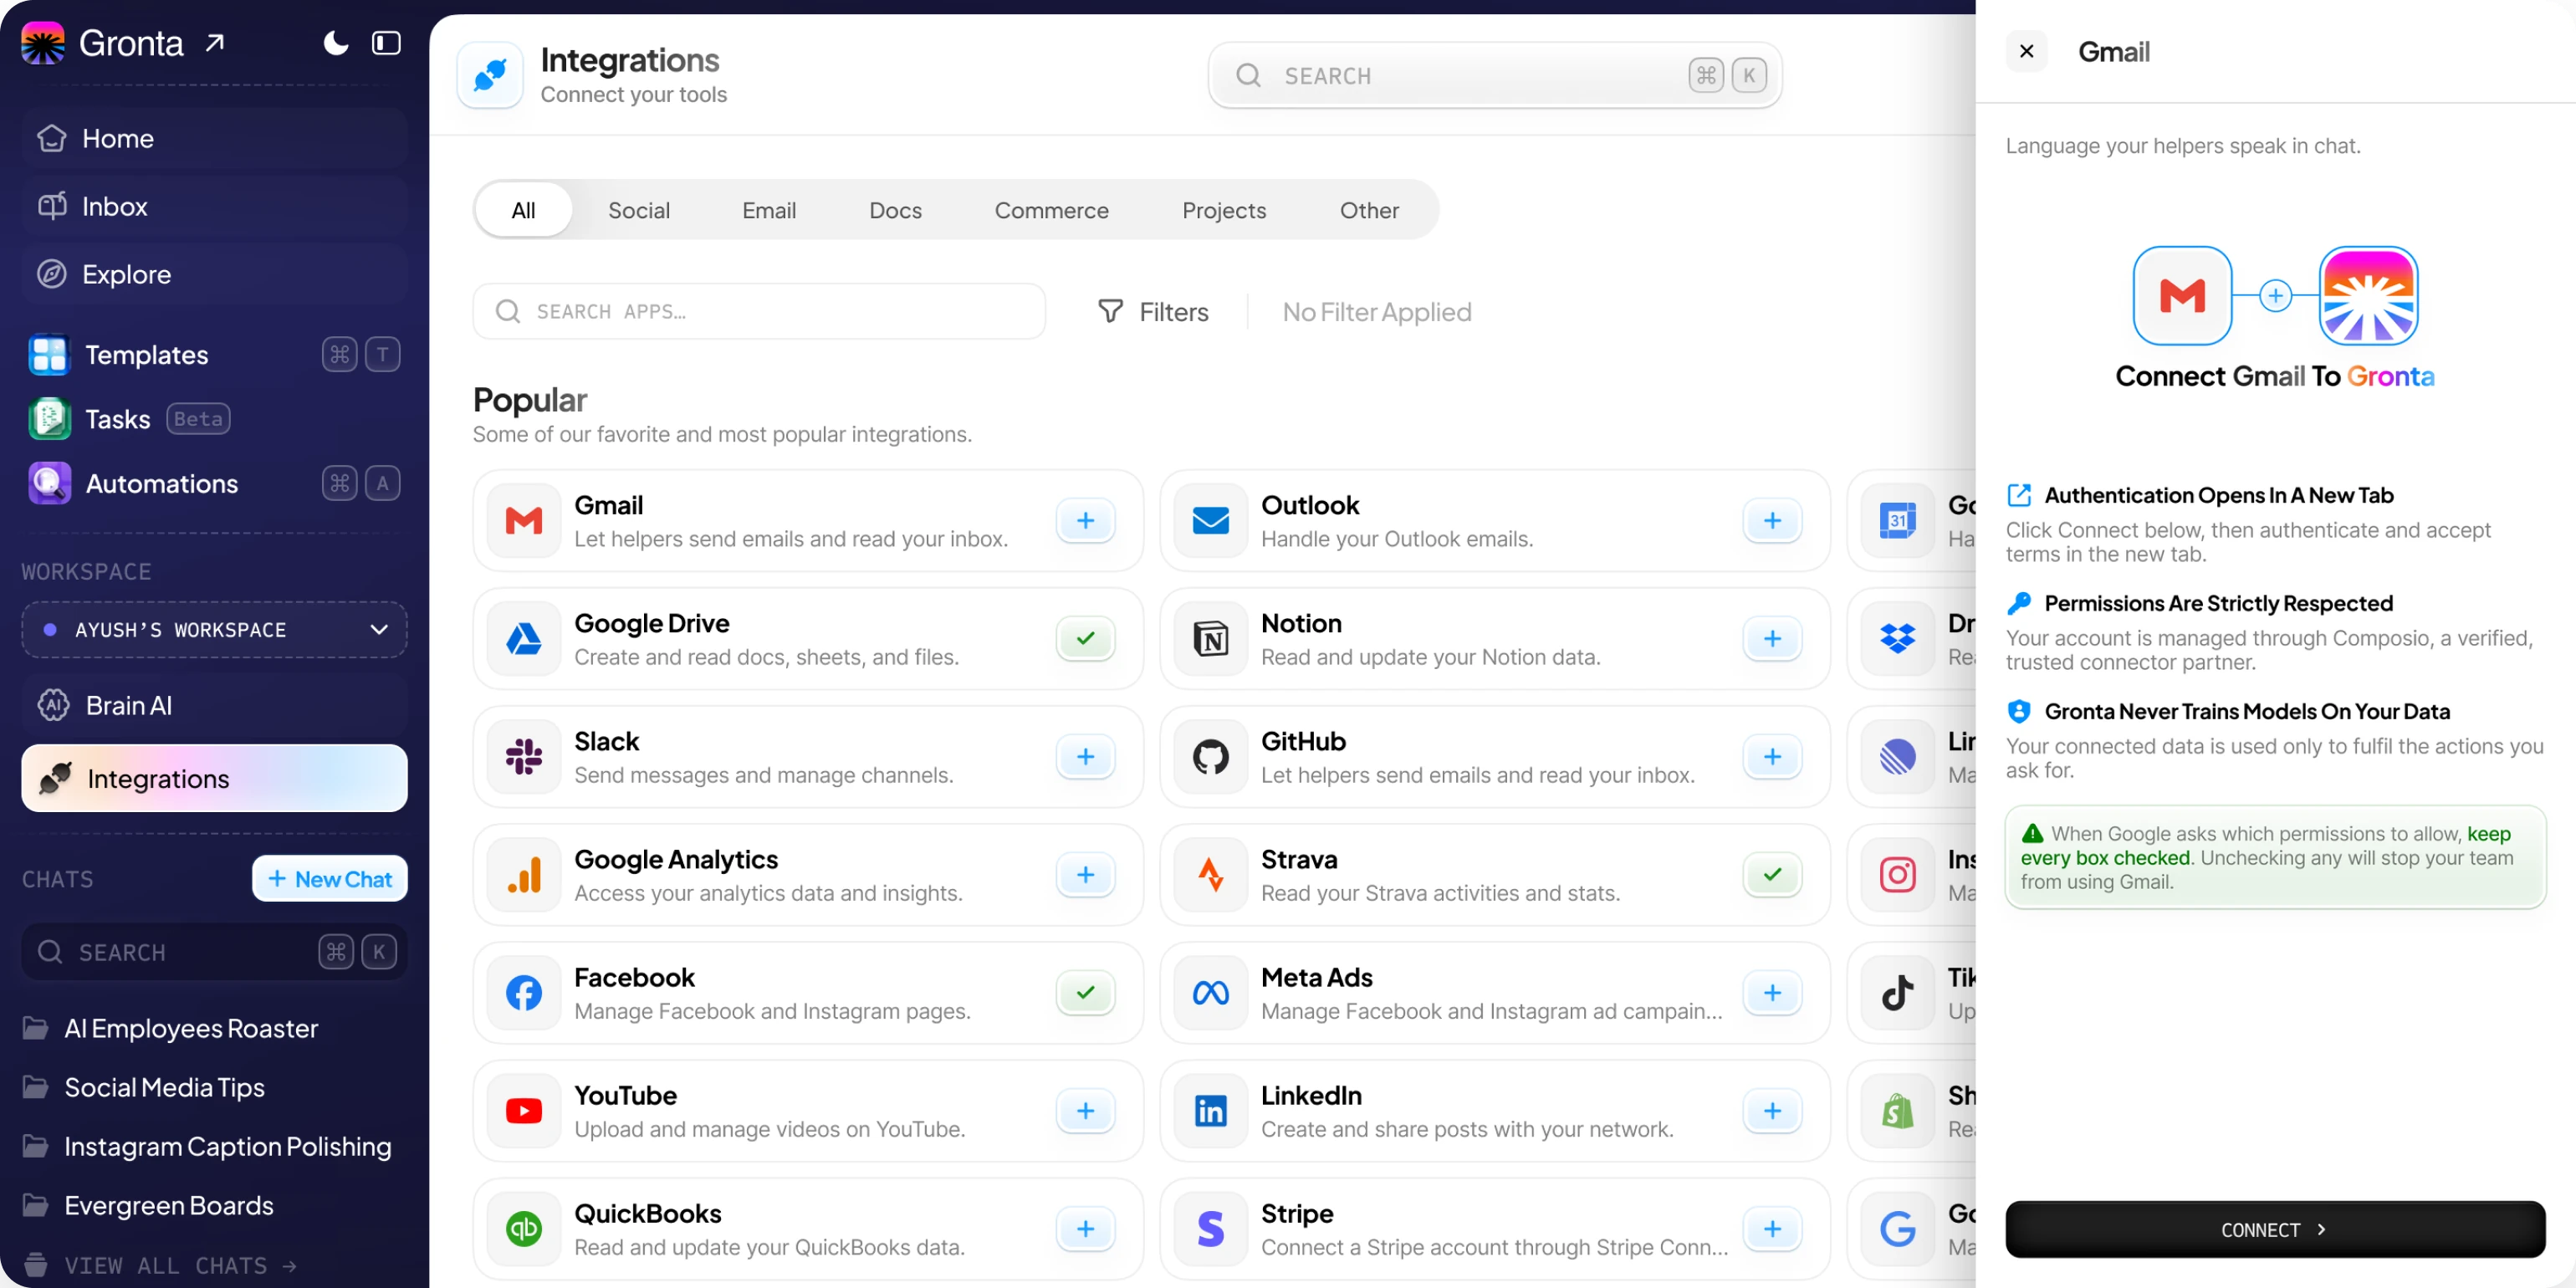This screenshot has width=2576, height=1288.
Task: Add the QuickBooks integration plus button
Action: coord(1085,1228)
